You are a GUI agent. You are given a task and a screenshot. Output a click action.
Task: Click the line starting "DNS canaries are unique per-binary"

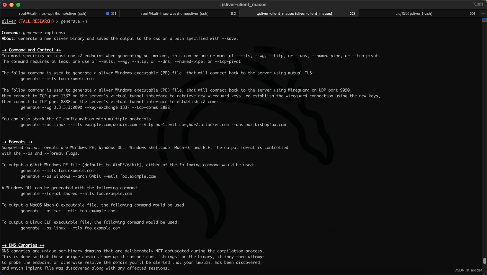point(133,251)
